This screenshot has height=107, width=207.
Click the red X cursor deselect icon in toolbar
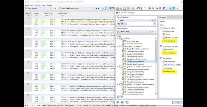click(145, 8)
